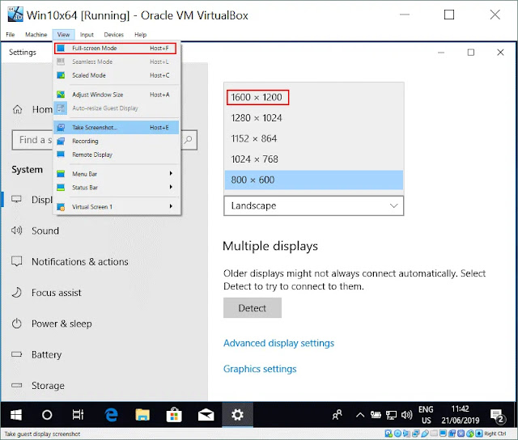Open the guest Action Center notifications icon
This screenshot has height=440, width=518.
pyautogui.click(x=497, y=415)
